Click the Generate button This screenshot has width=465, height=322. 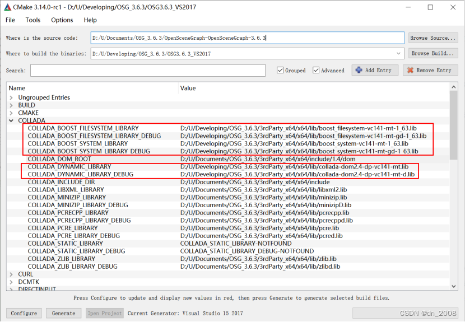(63, 313)
